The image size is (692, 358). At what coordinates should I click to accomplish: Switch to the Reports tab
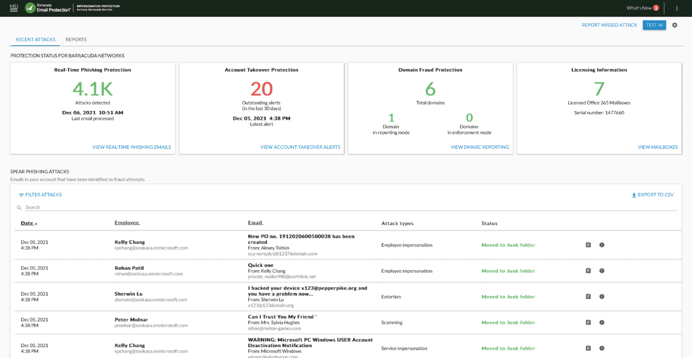point(76,39)
